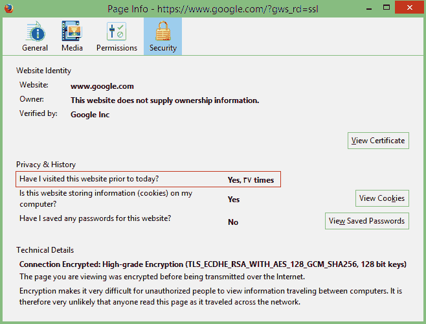The height and width of the screenshot is (324, 426).
Task: Open the View Certificate button
Action: 378,141
